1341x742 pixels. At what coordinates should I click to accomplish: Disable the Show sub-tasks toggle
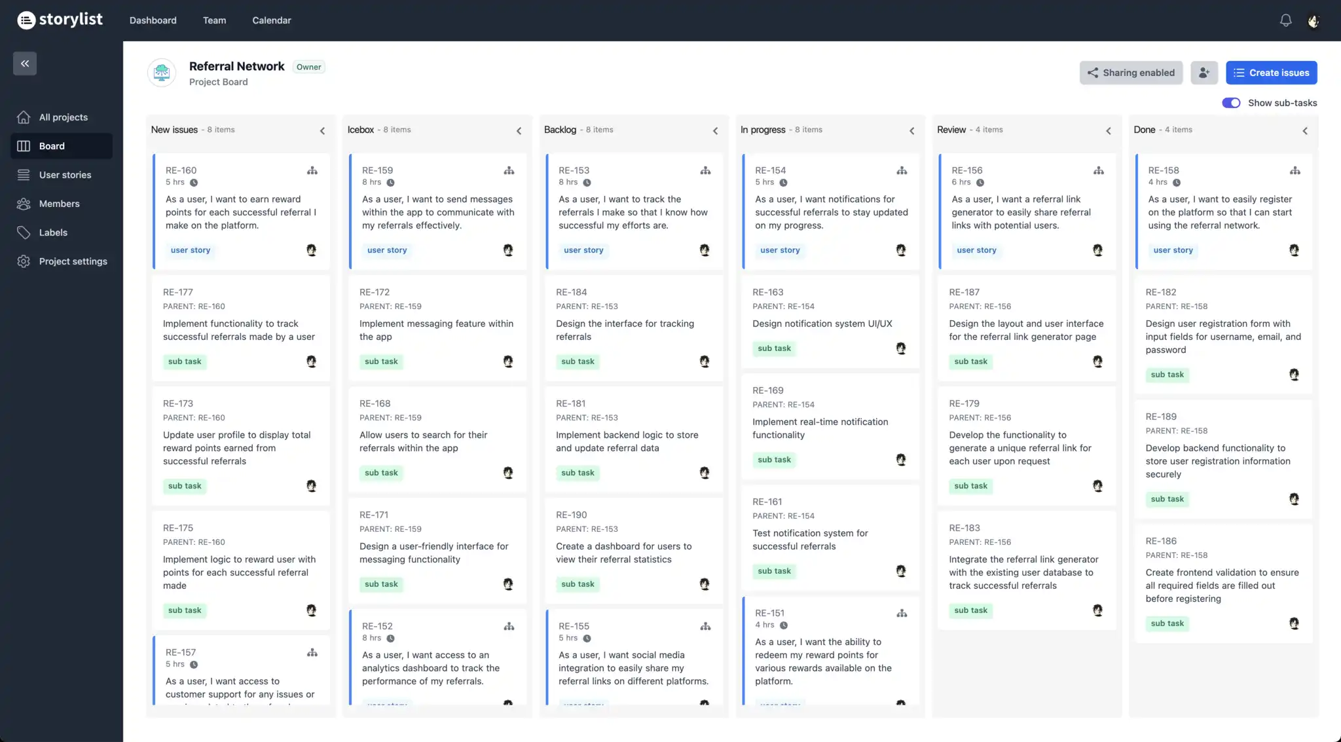1232,103
